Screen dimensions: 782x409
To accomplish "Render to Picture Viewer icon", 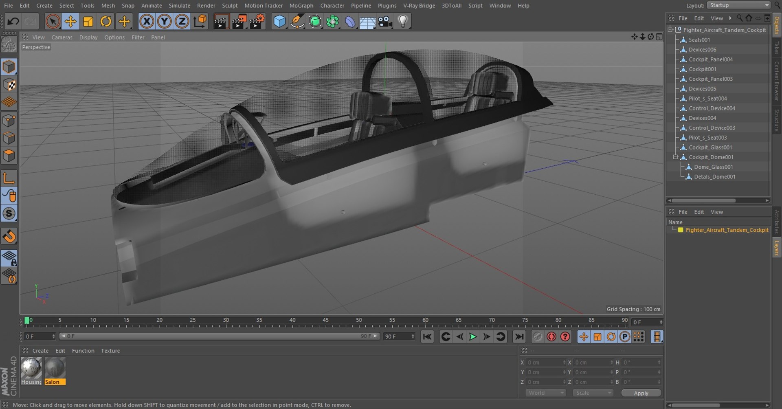I will pyautogui.click(x=239, y=21).
